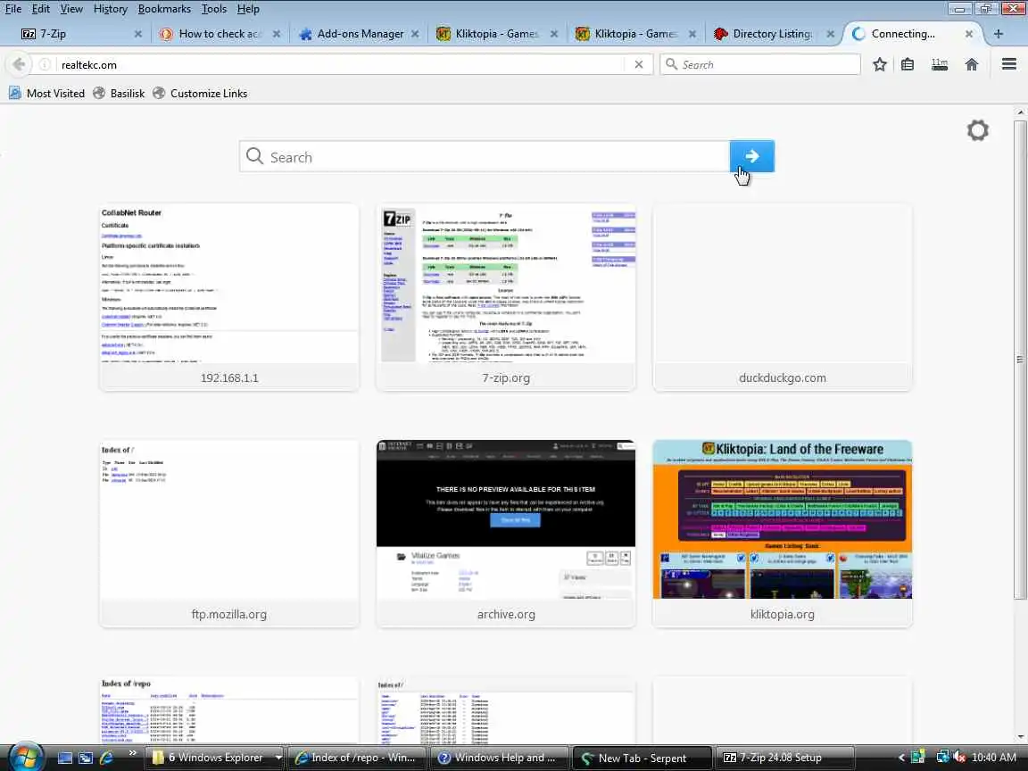Expand quick launch overflow chevron
The height and width of the screenshot is (771, 1028).
point(132,752)
